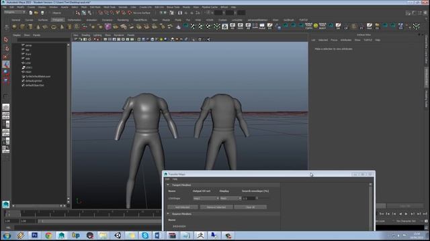Create a polygon plane from the shelf
Viewport: 430px width, 241px height.
click(46, 27)
